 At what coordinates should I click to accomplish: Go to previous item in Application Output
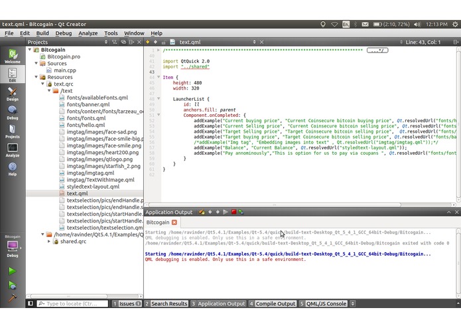(210, 212)
